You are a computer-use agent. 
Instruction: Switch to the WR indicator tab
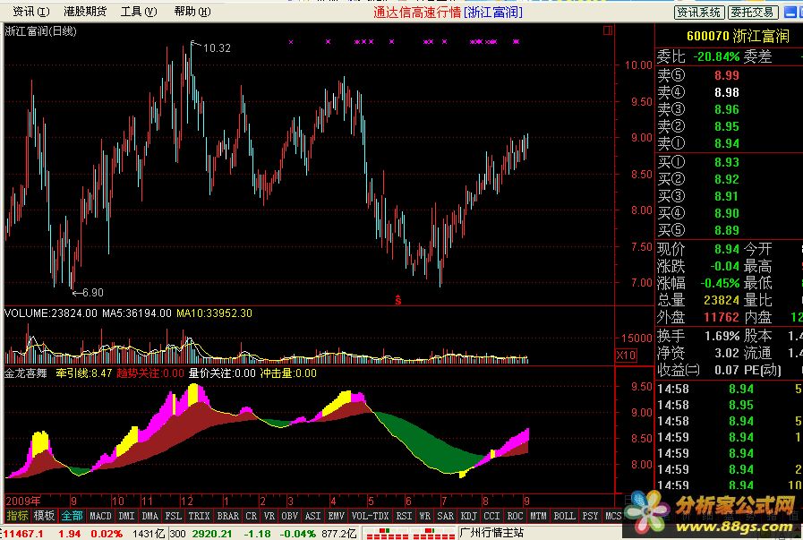tap(424, 516)
